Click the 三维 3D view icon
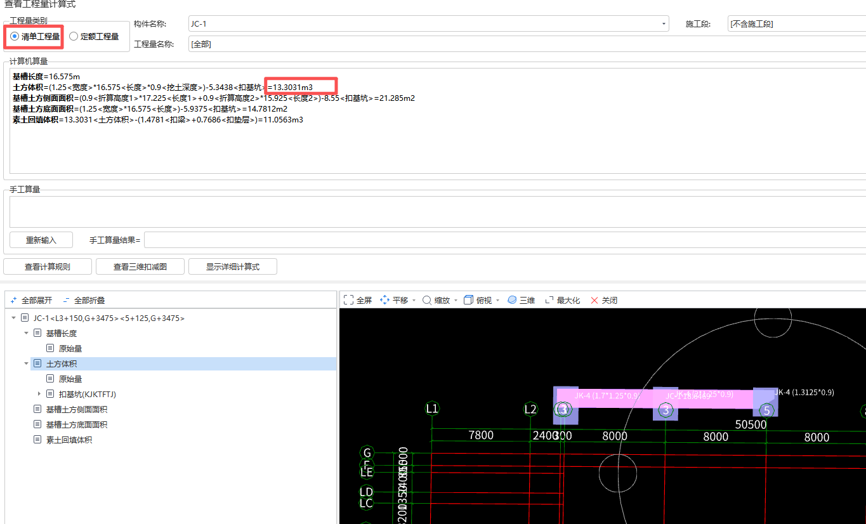Image resolution: width=866 pixels, height=524 pixels. (512, 300)
